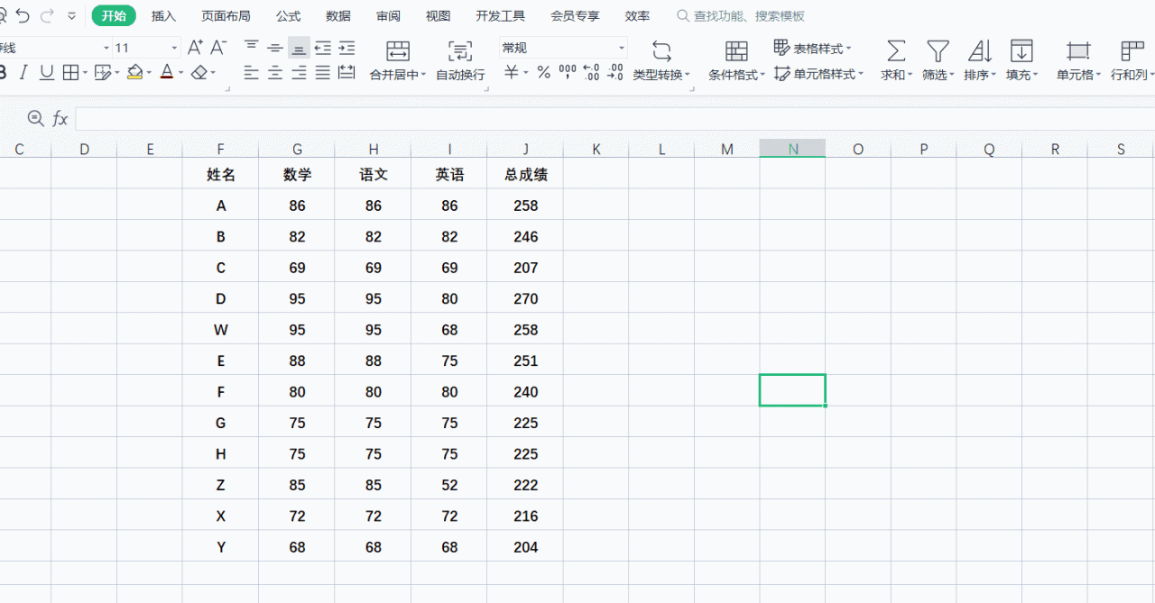This screenshot has width=1155, height=603.
Task: Apply the cell borders icon
Action: (69, 73)
